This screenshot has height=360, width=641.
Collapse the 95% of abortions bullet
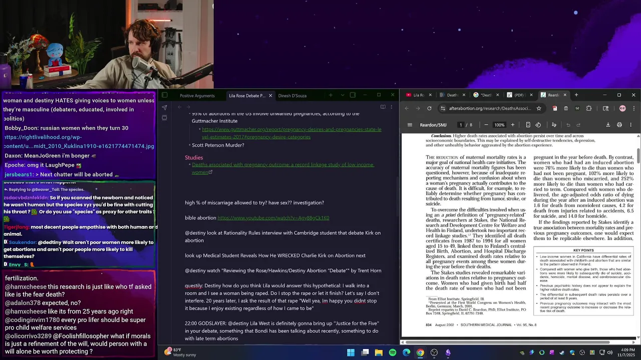click(x=189, y=114)
